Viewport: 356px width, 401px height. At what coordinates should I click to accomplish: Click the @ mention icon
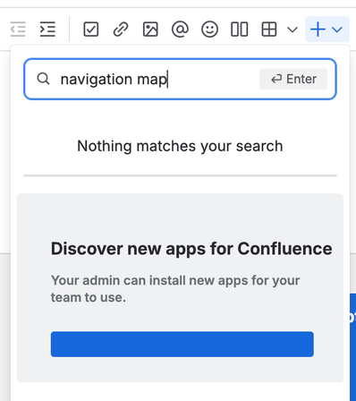tap(180, 30)
